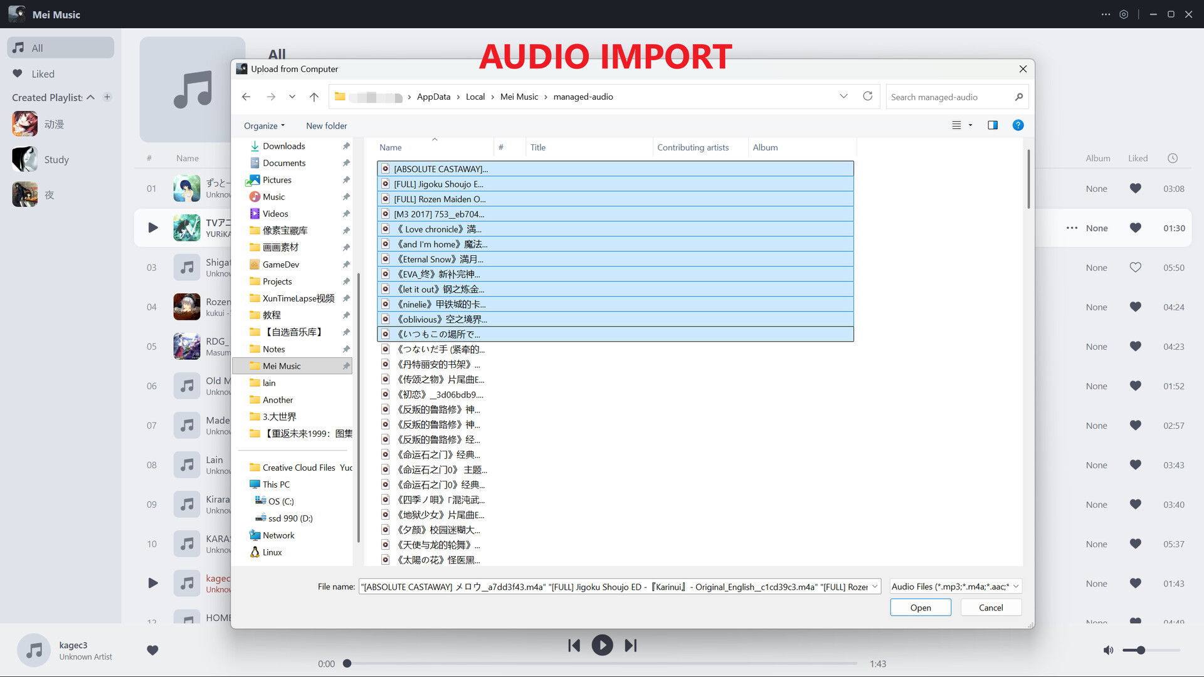Screen dimensions: 1204x677
Task: Go forward in the file dialog
Action: 271,97
